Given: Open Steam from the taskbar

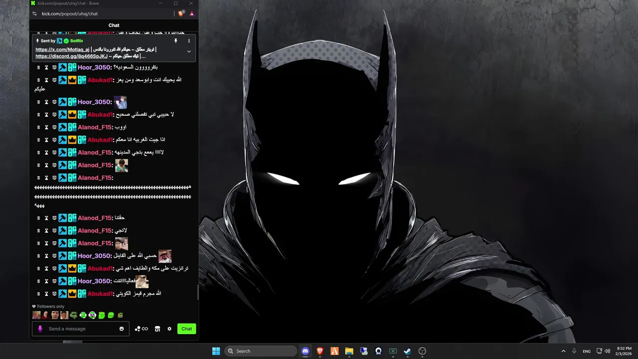Looking at the screenshot, I should [407, 351].
